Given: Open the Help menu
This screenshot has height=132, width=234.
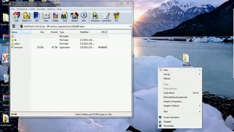Looking at the screenshot, I should click(59, 9).
